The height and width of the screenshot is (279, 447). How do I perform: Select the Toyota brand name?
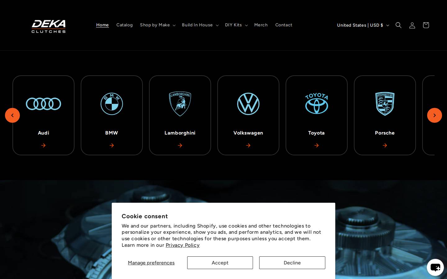pos(317,133)
